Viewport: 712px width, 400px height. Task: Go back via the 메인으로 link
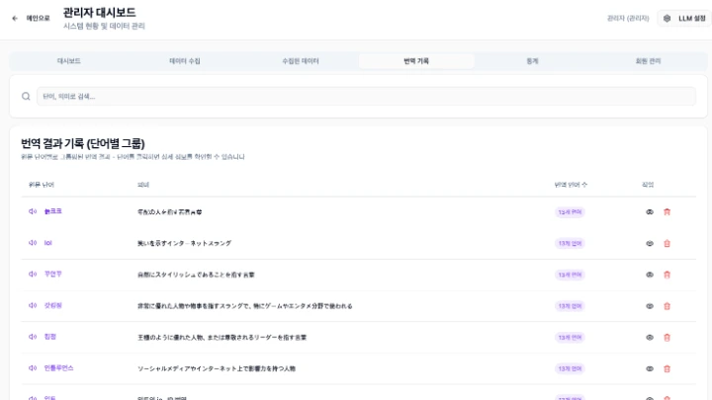point(39,19)
